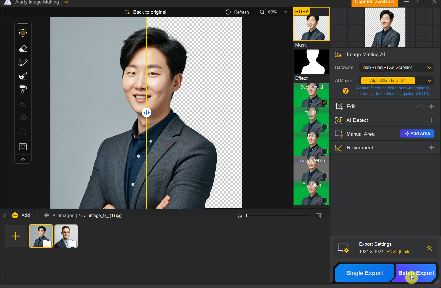Click the Export Settings gear icon
The width and height of the screenshot is (441, 288).
[x=343, y=248]
